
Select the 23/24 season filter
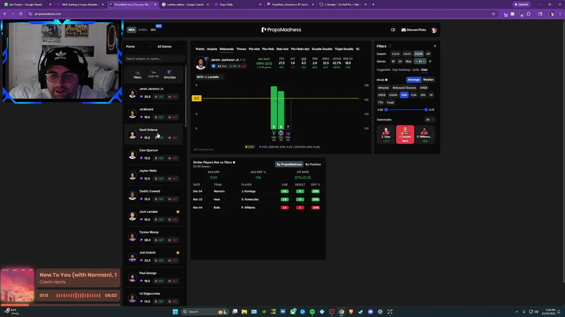click(395, 54)
